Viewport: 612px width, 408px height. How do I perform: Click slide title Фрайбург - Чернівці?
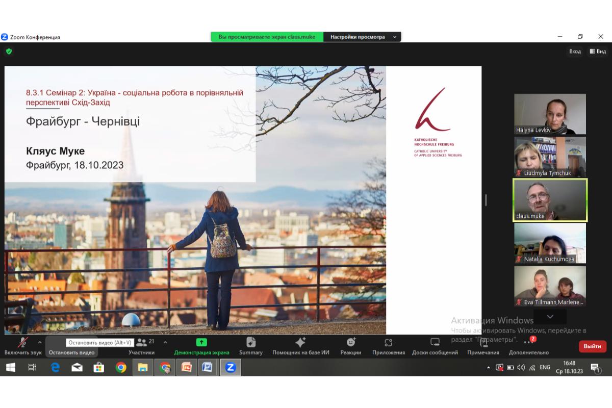[x=83, y=121]
